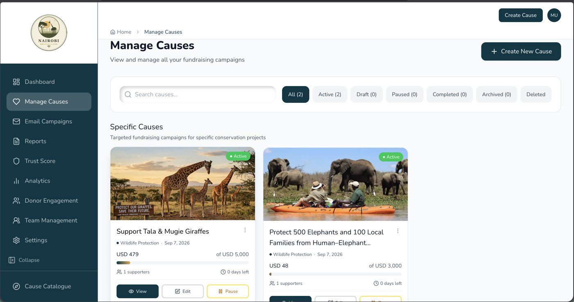
Task: Open Dashboard from the sidebar
Action: click(x=49, y=82)
